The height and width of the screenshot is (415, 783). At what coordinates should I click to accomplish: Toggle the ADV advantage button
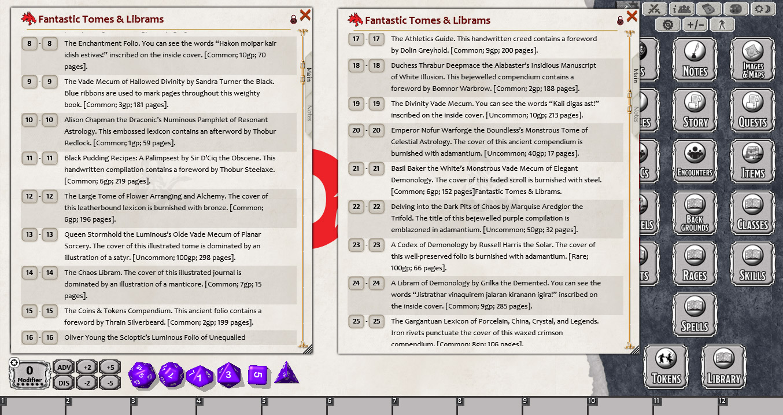click(63, 368)
